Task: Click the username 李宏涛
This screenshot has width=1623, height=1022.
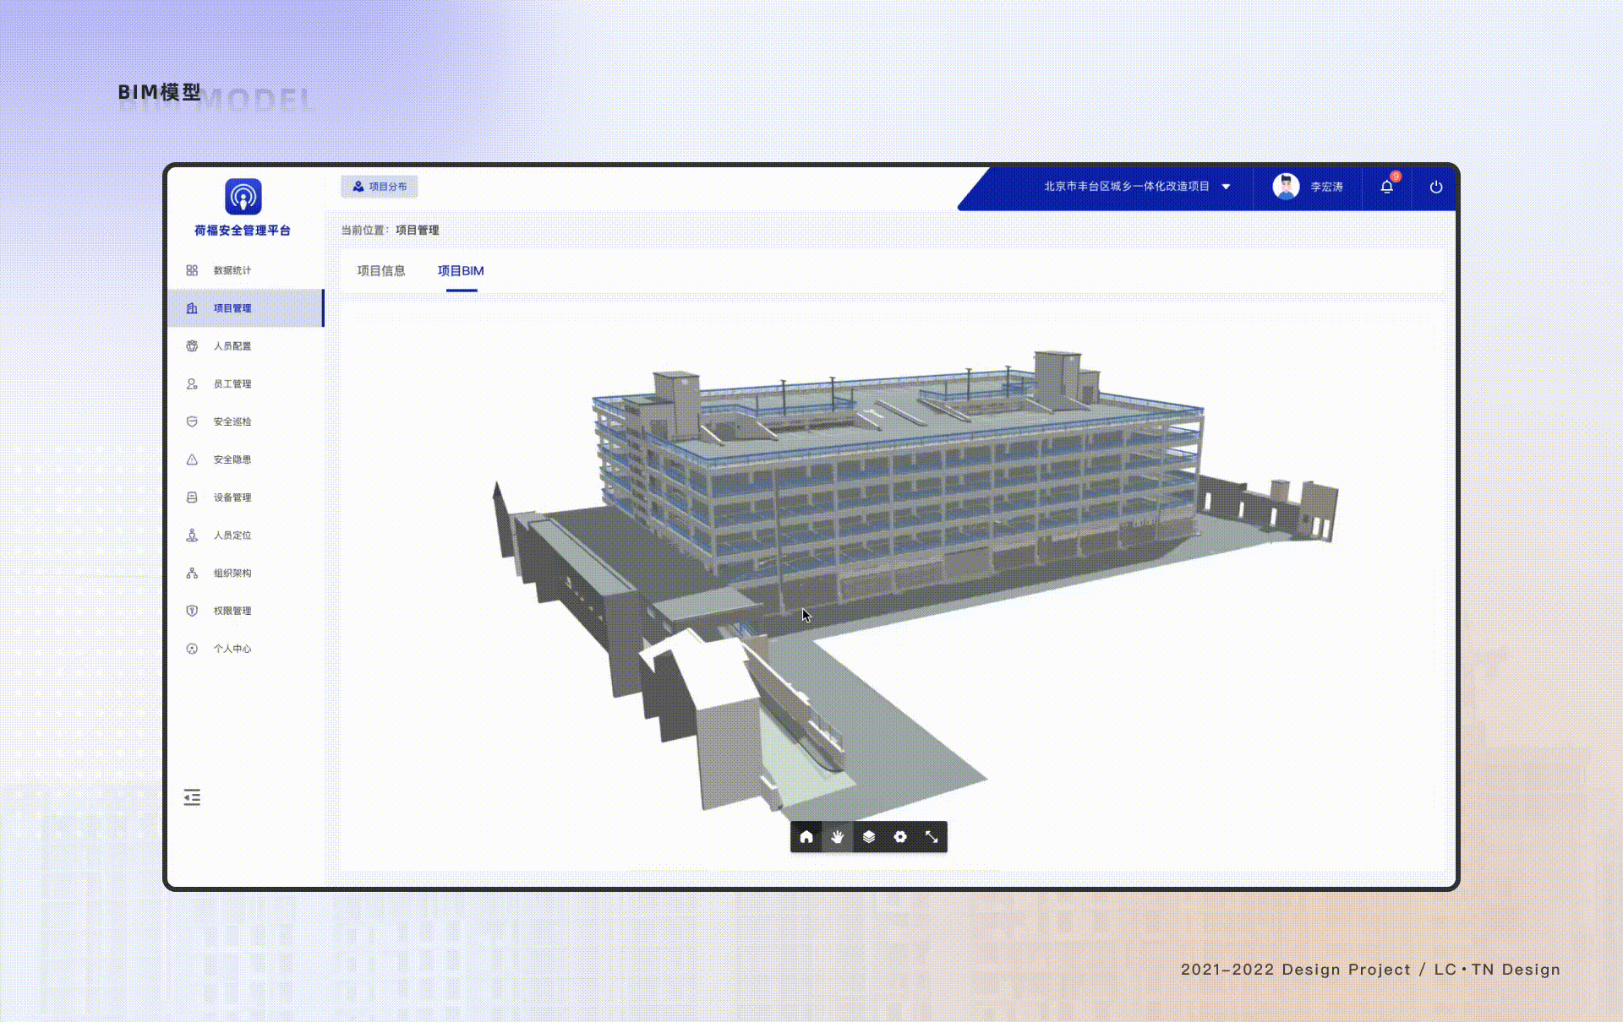Action: pos(1327,188)
